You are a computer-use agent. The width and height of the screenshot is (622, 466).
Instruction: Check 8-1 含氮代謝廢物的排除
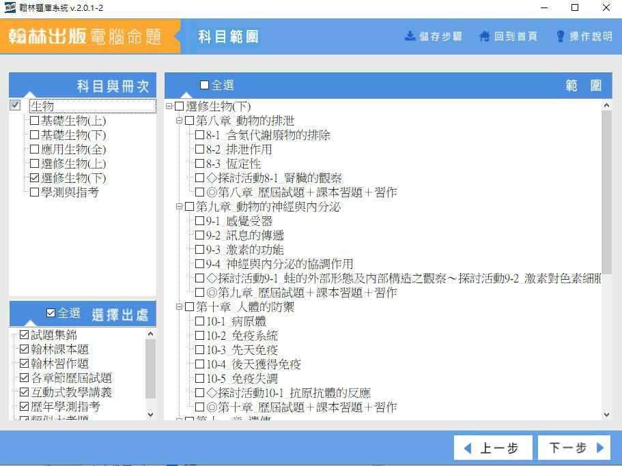(199, 134)
